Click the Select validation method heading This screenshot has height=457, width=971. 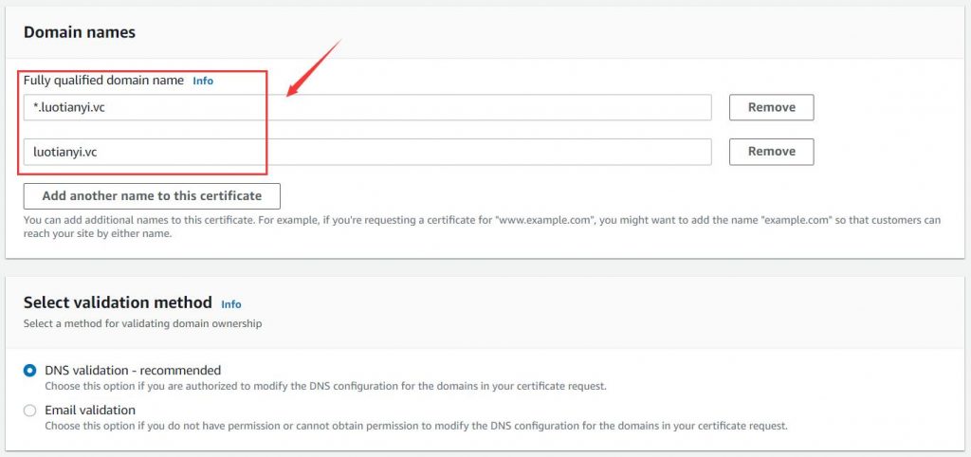118,302
